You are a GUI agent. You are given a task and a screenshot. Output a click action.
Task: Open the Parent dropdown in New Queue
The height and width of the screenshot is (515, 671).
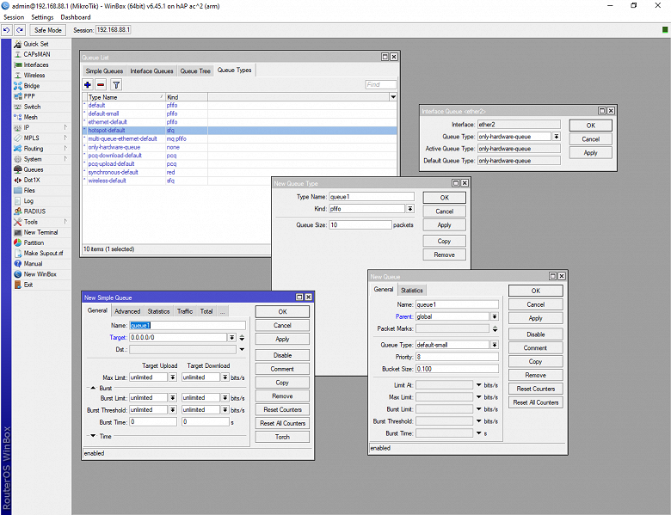coord(495,316)
